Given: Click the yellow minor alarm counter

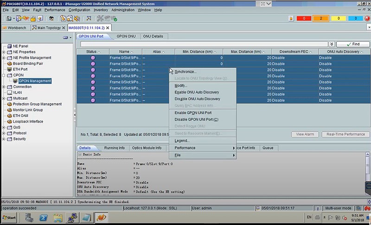Looking at the screenshot, I should click(339, 19).
